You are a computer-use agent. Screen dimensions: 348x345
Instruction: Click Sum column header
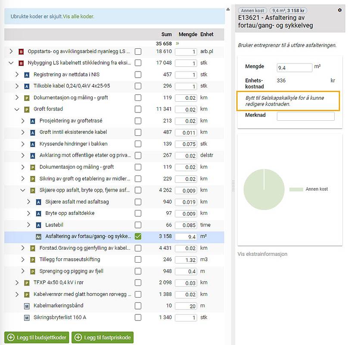(x=166, y=34)
